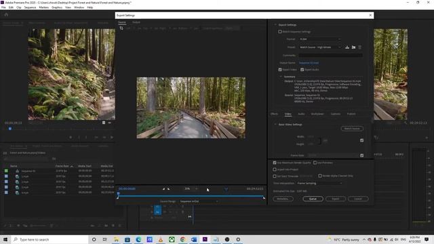The width and height of the screenshot is (434, 244).
Task: Click the Cancel button
Action: (x=358, y=199)
